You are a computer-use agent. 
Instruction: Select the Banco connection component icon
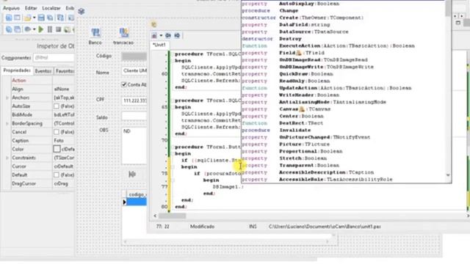pos(95,32)
